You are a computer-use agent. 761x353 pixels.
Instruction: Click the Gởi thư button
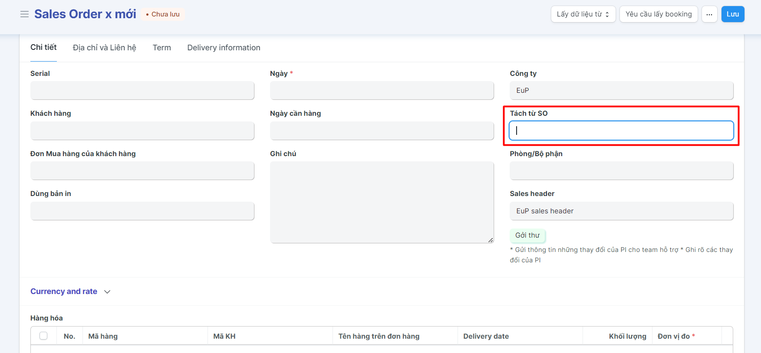point(527,235)
